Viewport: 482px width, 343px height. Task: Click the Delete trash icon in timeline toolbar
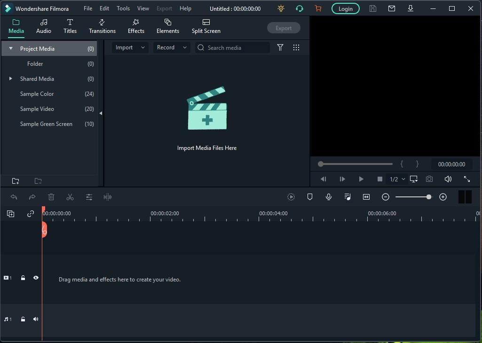coord(51,197)
